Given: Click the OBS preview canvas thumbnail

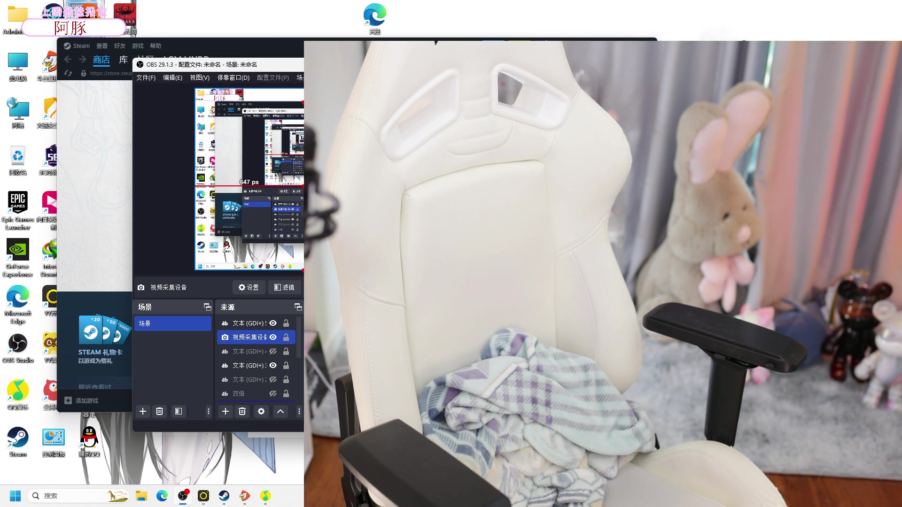Looking at the screenshot, I should tap(249, 179).
